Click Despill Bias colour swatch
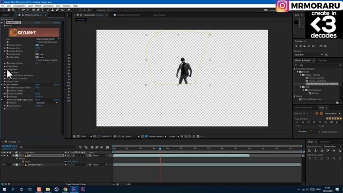 pyautogui.click(x=37, y=54)
